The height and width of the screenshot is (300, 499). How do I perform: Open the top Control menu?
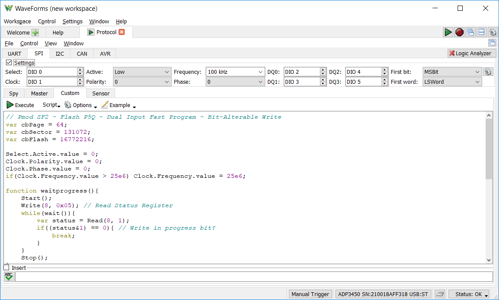(47, 21)
